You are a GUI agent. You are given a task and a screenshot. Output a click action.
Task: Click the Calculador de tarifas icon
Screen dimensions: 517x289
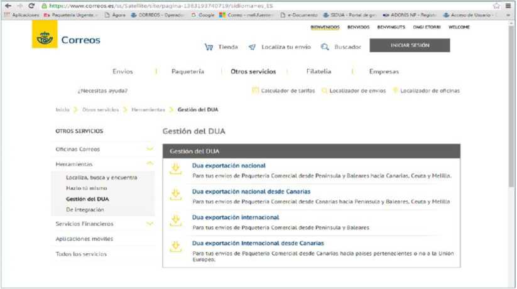[x=255, y=90]
